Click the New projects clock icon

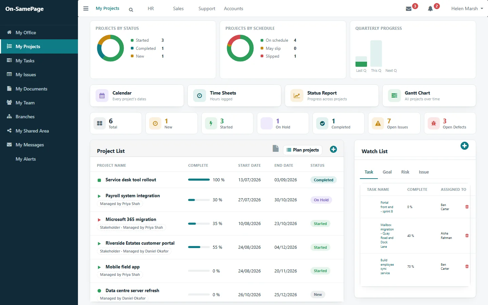(155, 123)
